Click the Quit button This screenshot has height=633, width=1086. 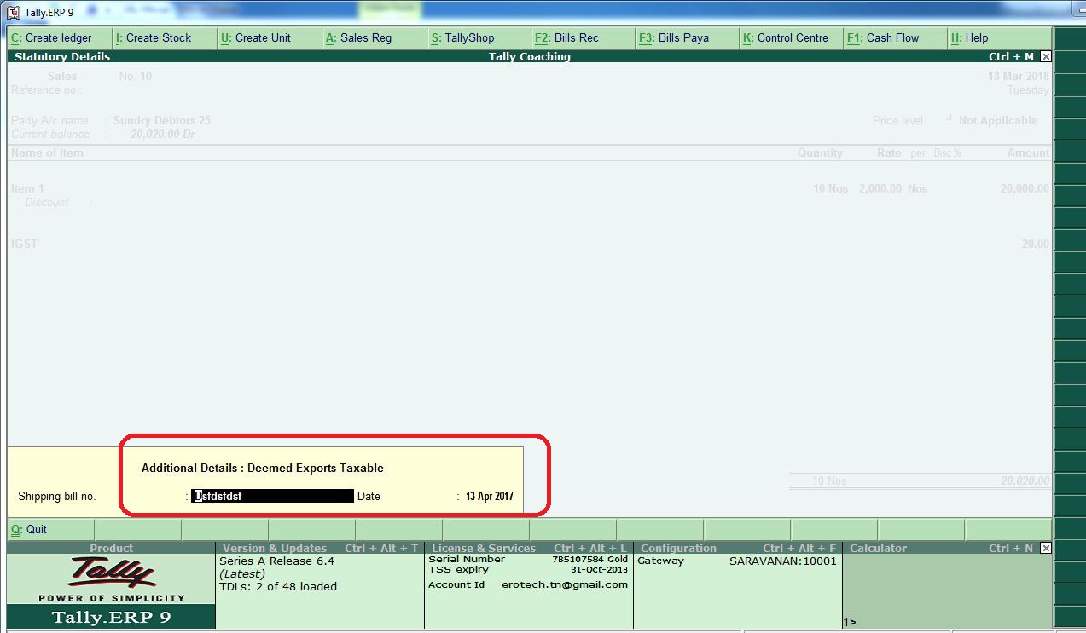click(49, 529)
